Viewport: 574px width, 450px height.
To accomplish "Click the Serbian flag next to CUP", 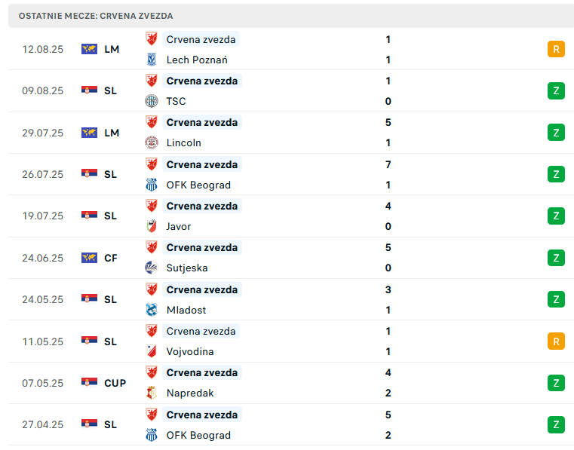I will (x=89, y=383).
